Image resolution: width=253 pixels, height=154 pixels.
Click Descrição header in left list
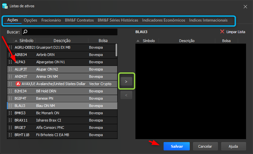(62, 41)
